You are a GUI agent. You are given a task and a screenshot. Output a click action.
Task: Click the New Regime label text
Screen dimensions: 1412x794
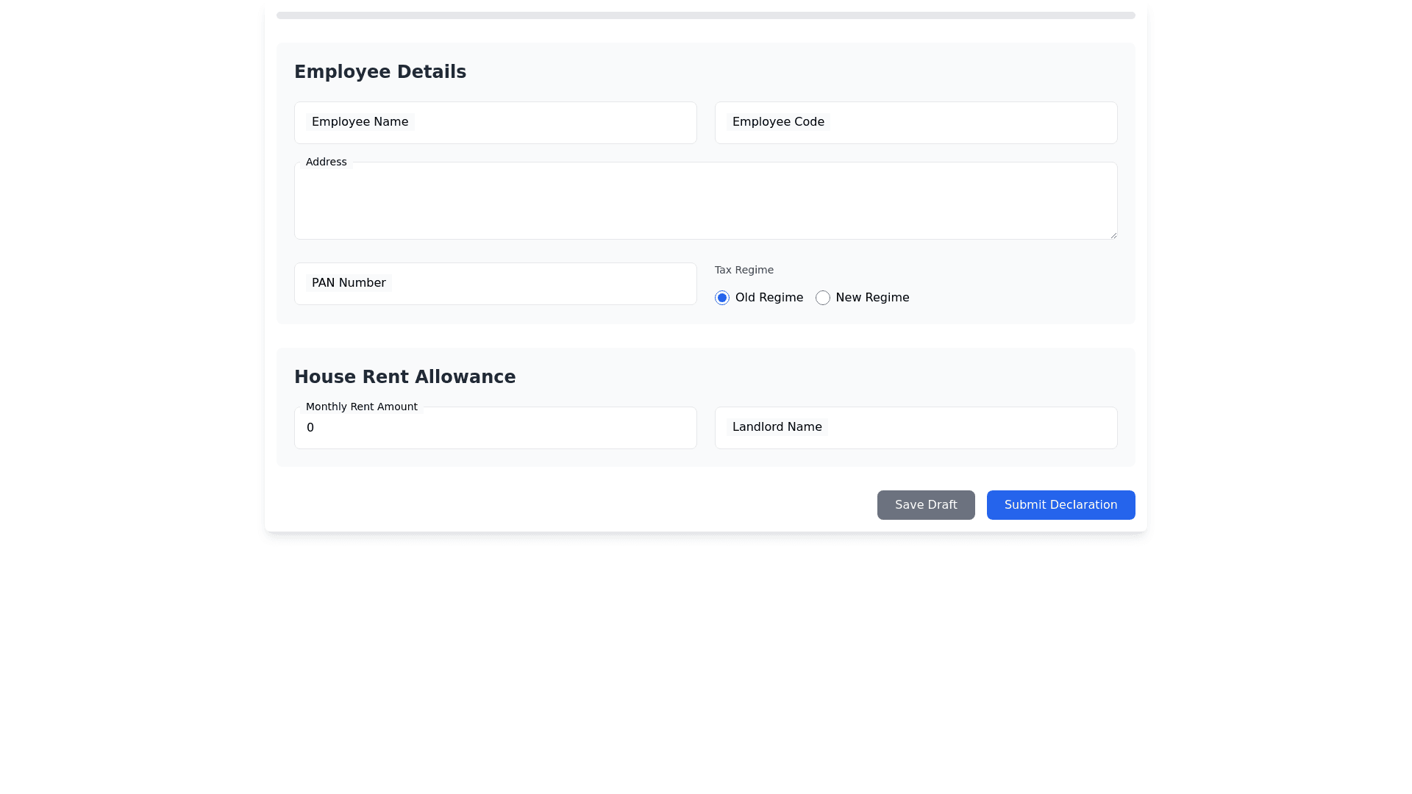[x=872, y=298]
